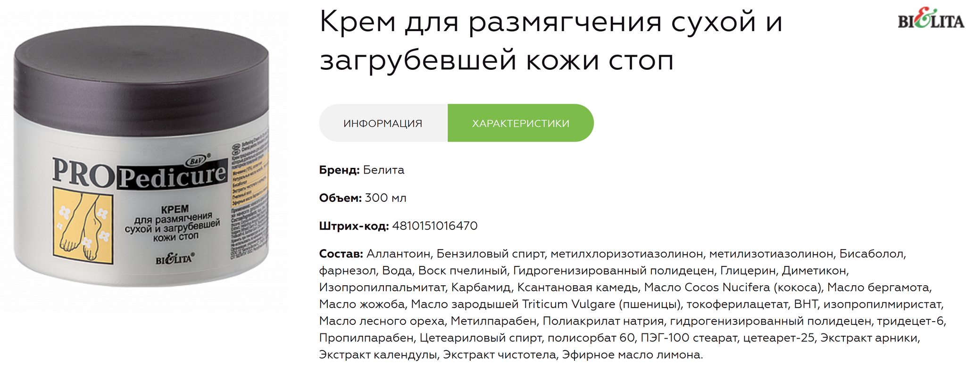The image size is (966, 382).
Task: Click the volume value 300 мл
Action: (x=385, y=198)
